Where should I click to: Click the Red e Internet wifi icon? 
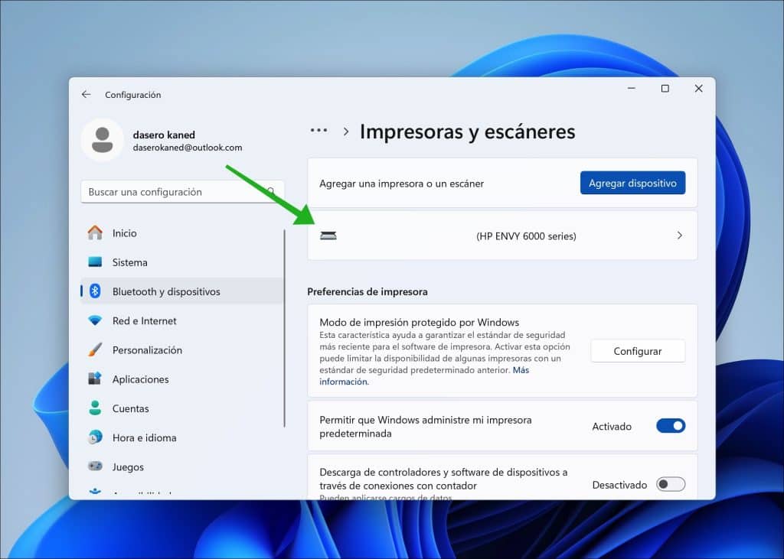(95, 320)
